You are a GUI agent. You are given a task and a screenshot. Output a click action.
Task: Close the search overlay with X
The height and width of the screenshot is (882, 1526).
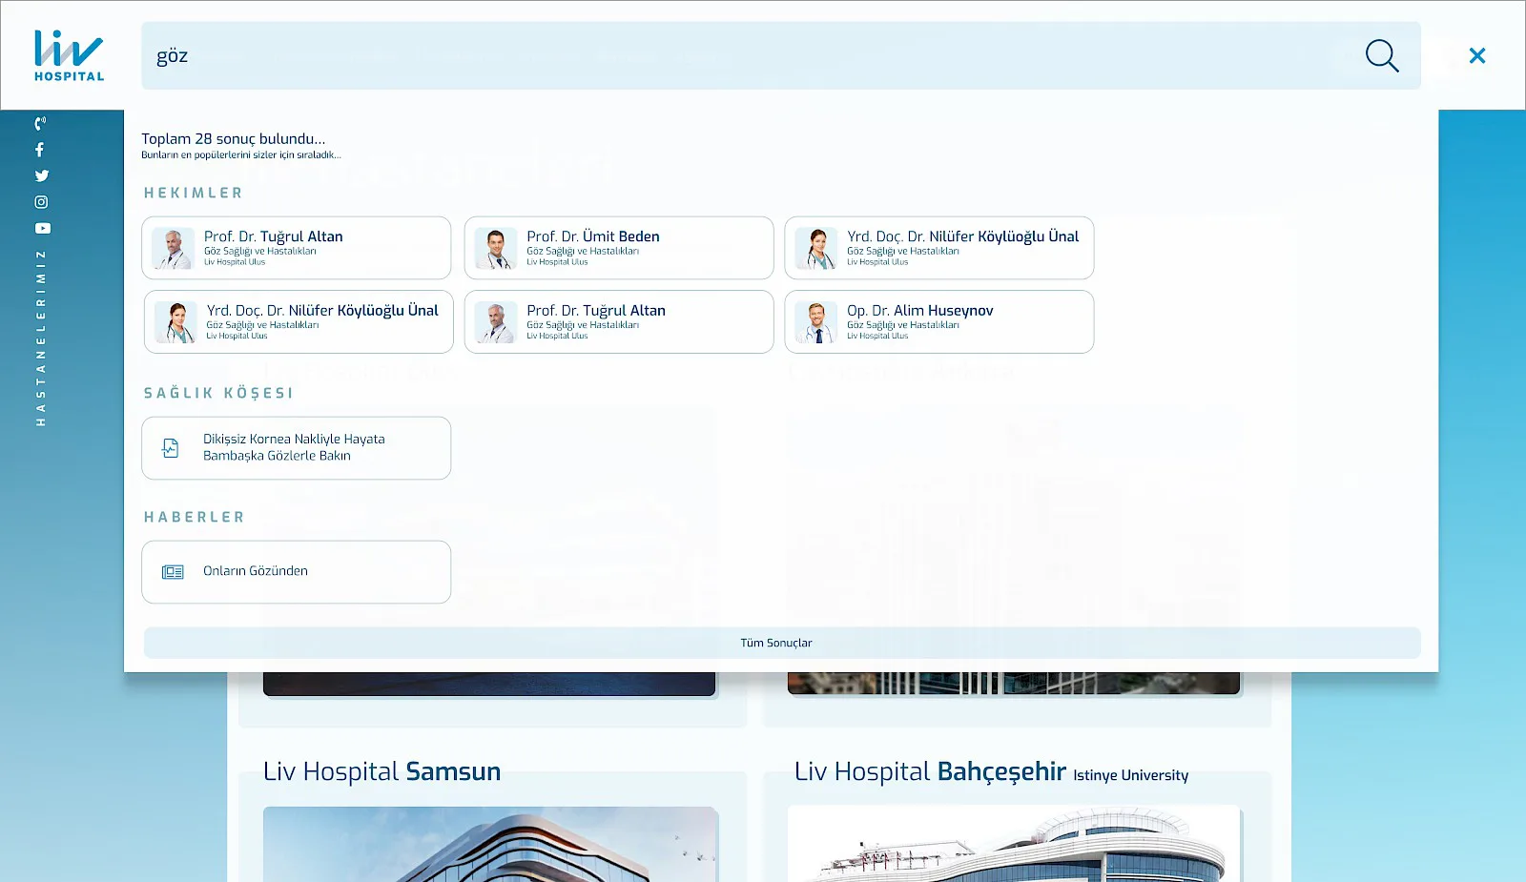click(x=1477, y=55)
